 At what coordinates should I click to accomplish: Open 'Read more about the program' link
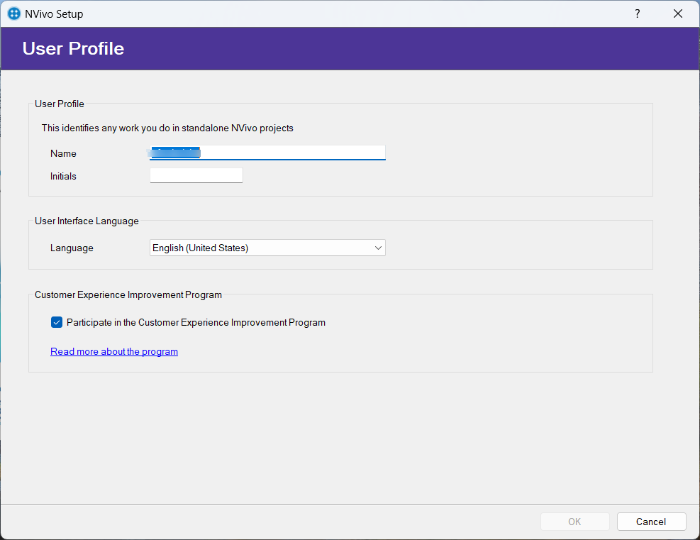click(114, 351)
